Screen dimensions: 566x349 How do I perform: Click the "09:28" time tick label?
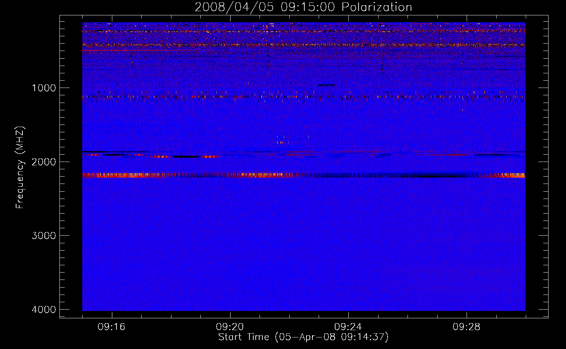[x=467, y=327]
